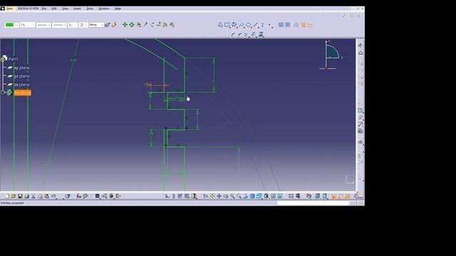Click the orange dimension value in sketch
The width and height of the screenshot is (456, 256).
[x=148, y=85]
